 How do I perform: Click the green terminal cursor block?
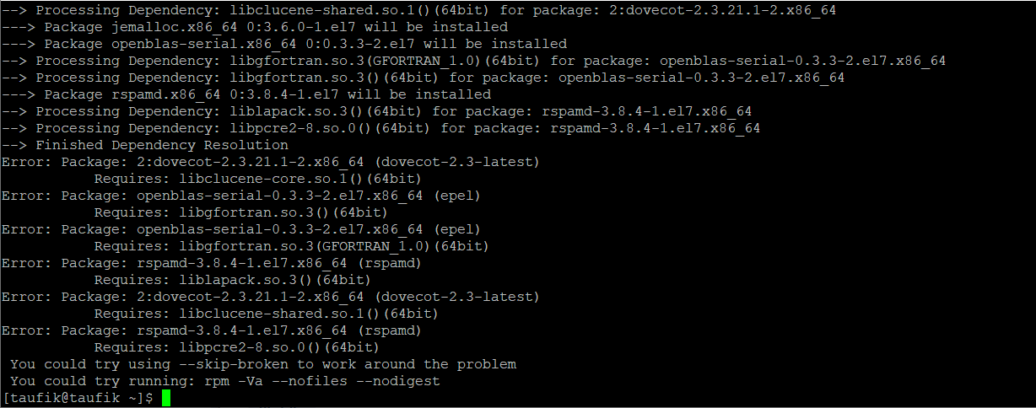click(166, 398)
